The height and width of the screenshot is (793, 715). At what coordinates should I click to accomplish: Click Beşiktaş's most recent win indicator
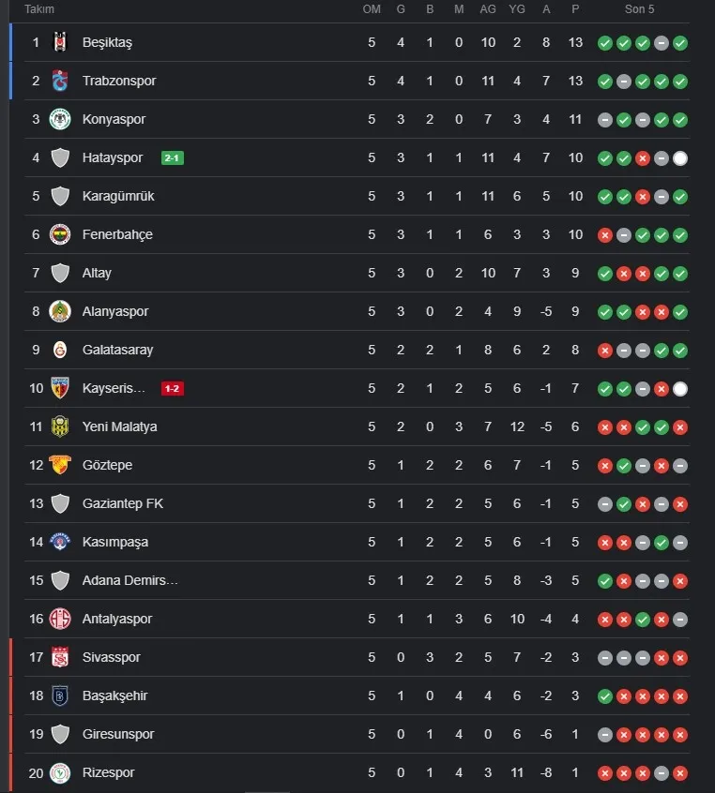pos(680,42)
